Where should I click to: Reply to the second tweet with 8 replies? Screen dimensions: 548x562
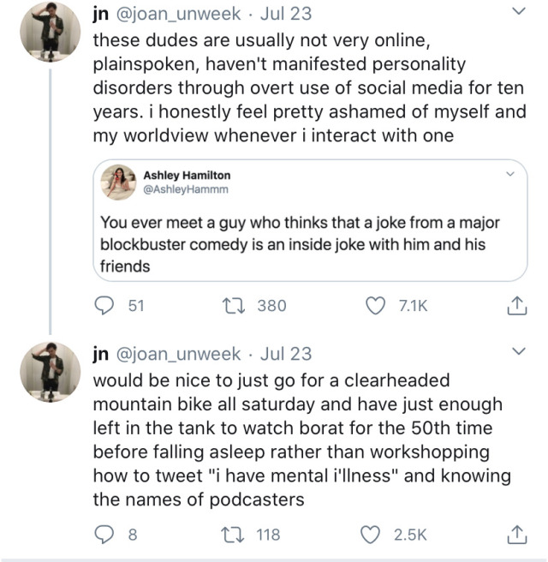click(104, 535)
